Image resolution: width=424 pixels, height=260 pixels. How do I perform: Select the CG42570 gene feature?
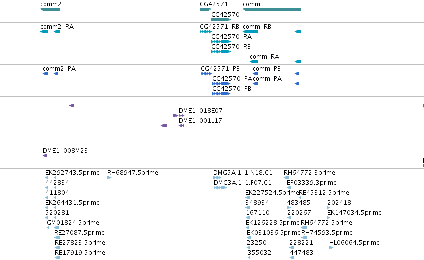221,20
